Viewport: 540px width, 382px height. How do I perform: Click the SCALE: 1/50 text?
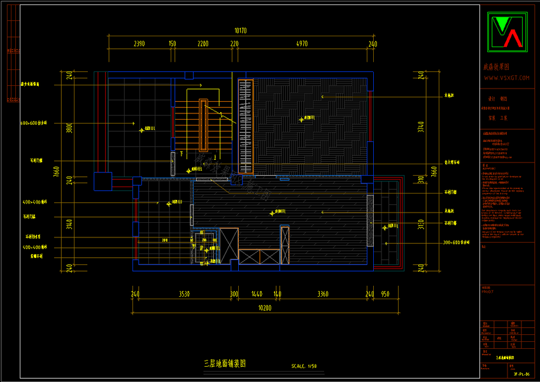(x=304, y=366)
